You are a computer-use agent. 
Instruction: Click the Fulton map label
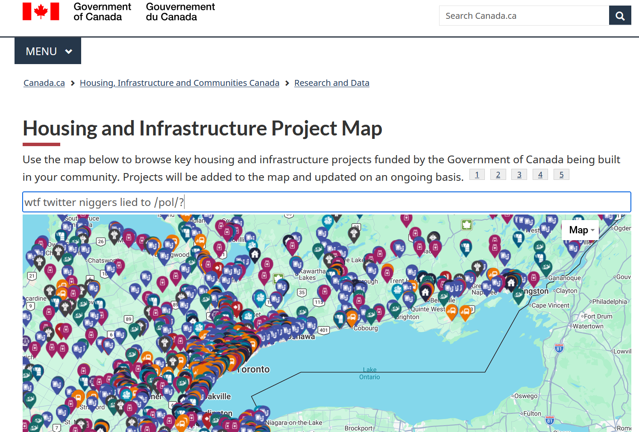[x=532, y=414]
